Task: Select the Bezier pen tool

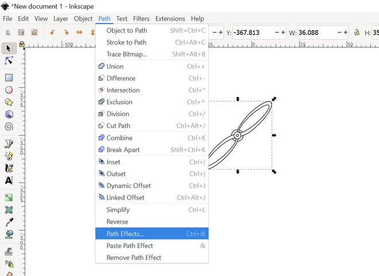Action: tap(9, 144)
